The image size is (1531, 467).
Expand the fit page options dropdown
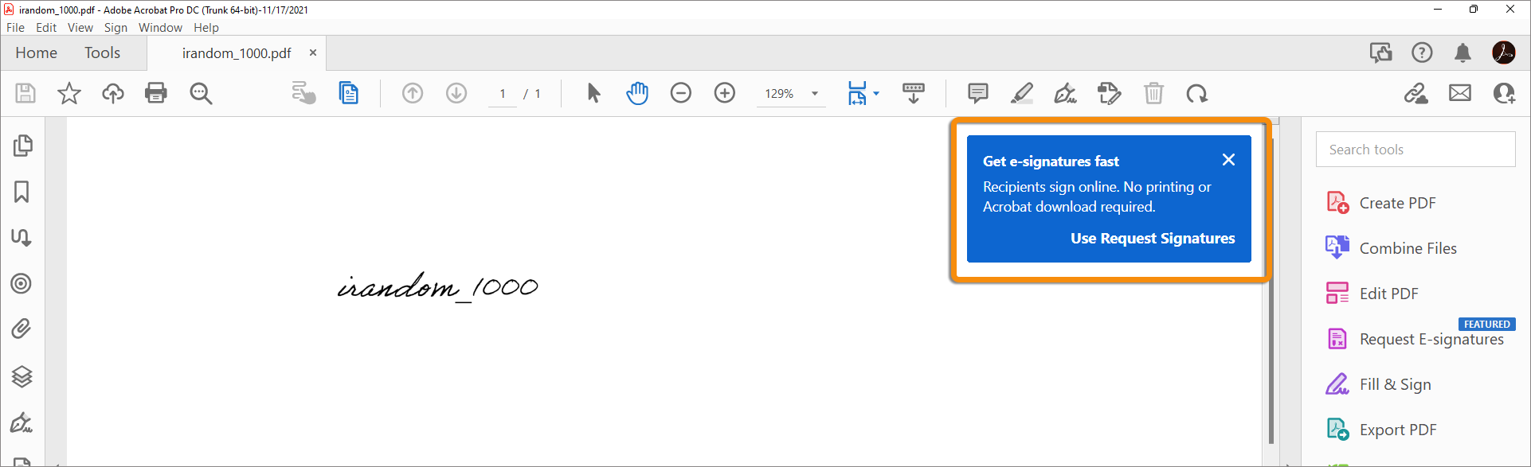point(876,93)
